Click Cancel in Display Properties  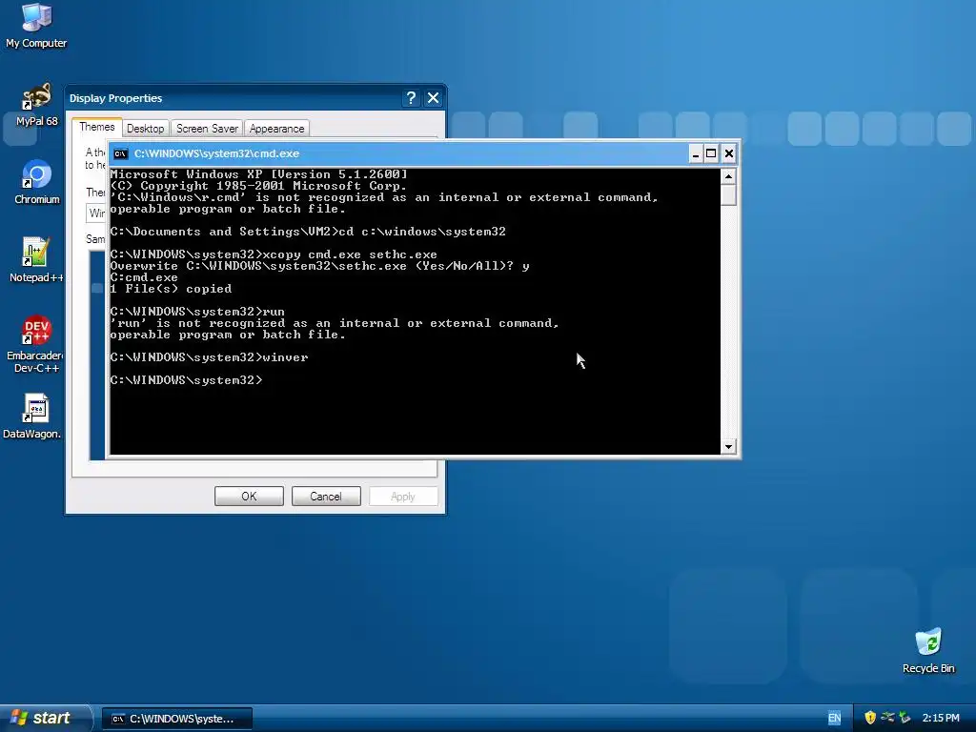(x=326, y=496)
